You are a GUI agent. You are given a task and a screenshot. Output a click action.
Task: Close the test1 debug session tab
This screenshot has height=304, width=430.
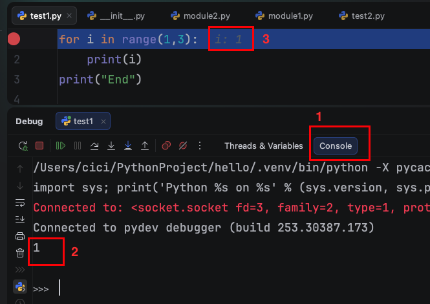(105, 121)
